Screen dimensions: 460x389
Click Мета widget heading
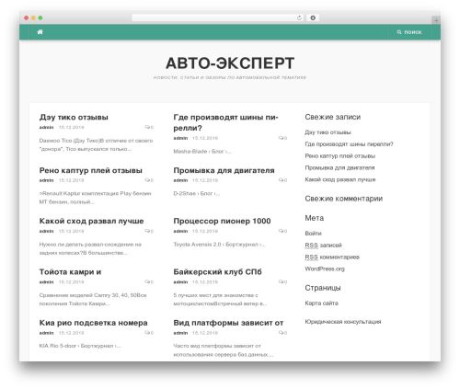[315, 218]
